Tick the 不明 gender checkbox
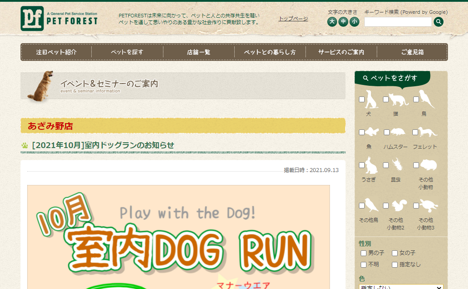468x289 pixels. pos(363,265)
